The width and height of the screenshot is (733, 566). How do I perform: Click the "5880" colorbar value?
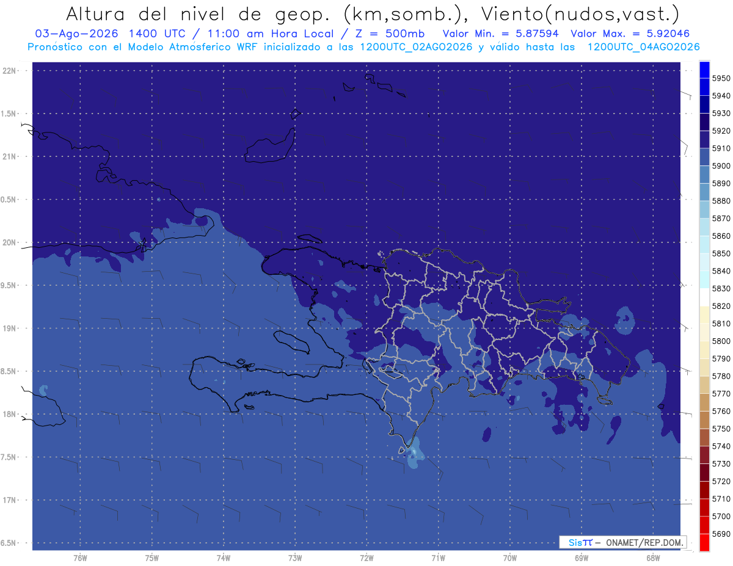[721, 201]
